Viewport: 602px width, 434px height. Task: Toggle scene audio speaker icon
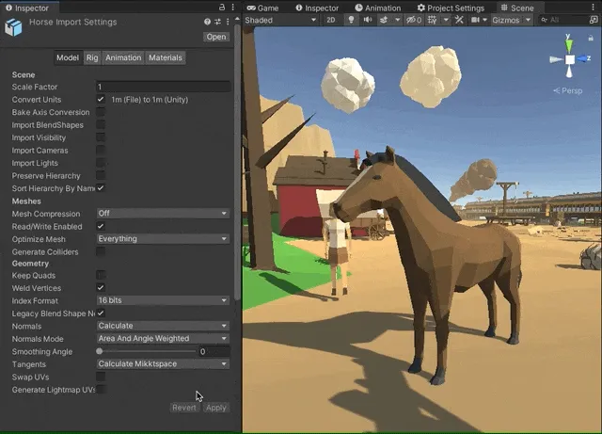coord(368,20)
